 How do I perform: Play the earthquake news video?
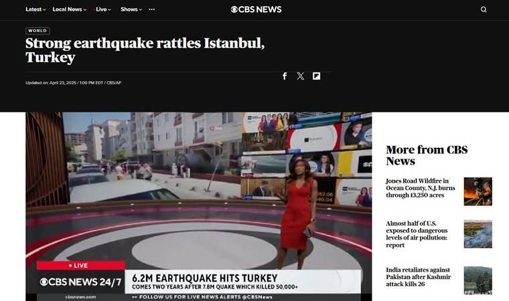point(199,207)
